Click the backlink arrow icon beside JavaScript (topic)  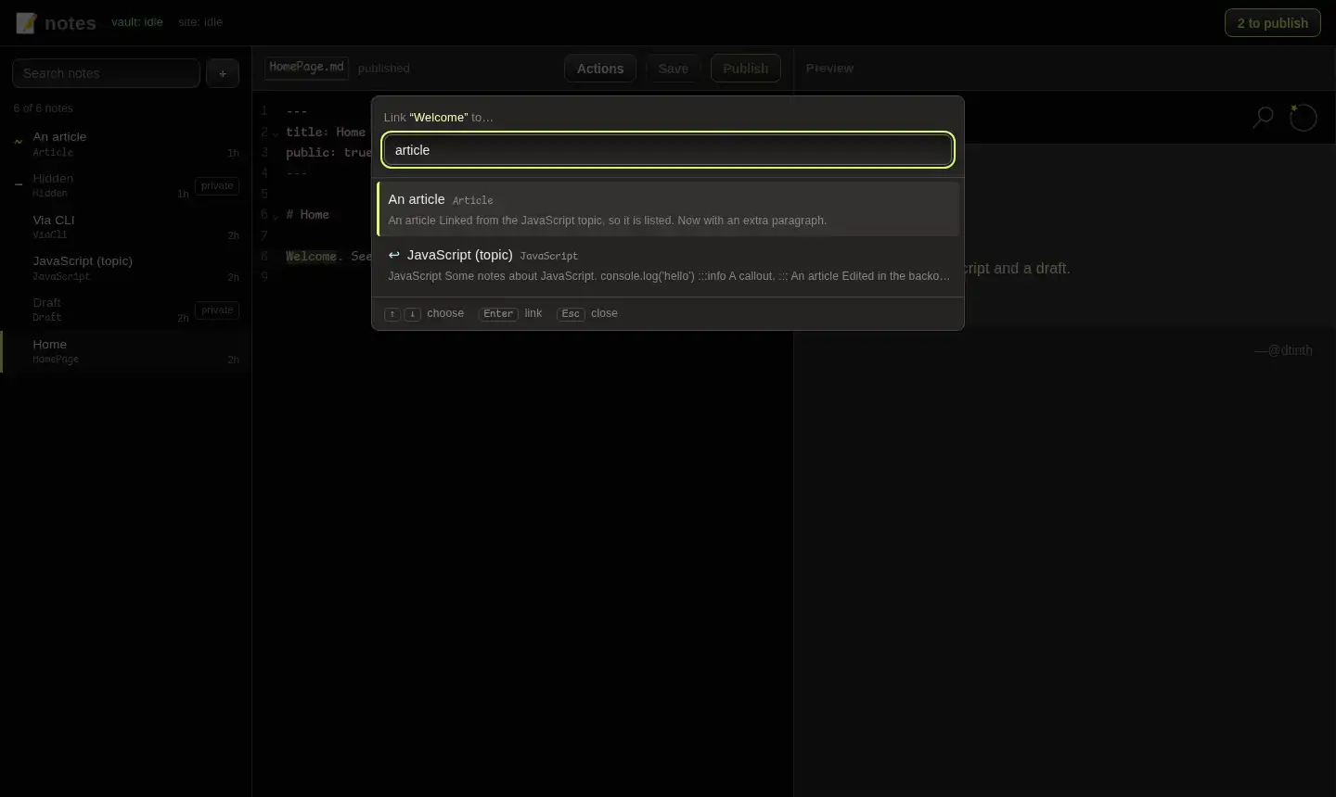click(x=394, y=255)
